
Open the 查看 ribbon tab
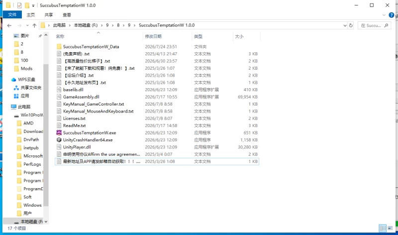pyautogui.click(x=67, y=15)
